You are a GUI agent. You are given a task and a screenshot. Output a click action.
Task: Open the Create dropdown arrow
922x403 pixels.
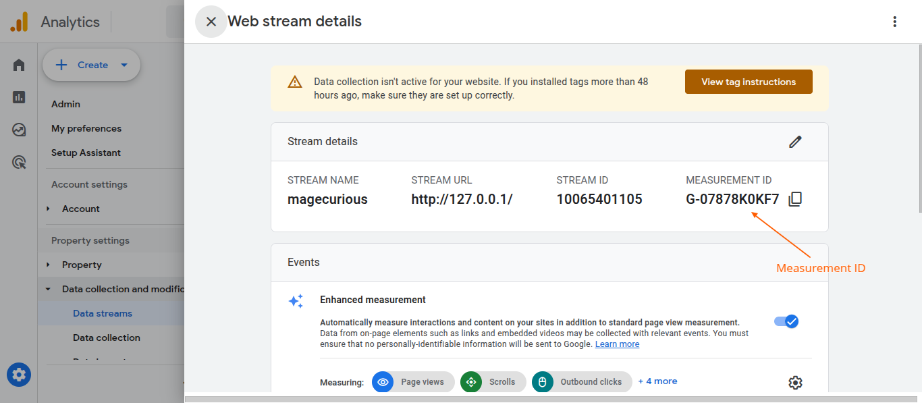(124, 65)
